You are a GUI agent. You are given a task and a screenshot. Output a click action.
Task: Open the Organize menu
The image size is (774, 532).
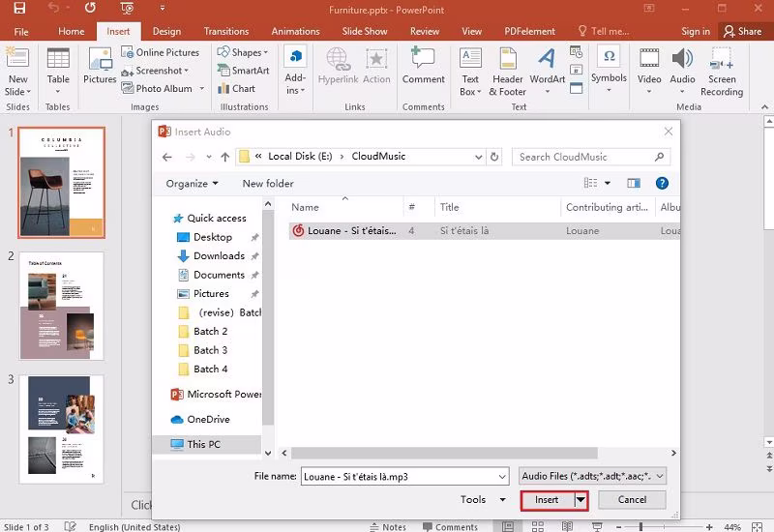pos(192,184)
